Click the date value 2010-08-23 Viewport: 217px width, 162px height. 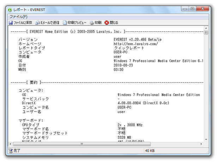point(123,65)
